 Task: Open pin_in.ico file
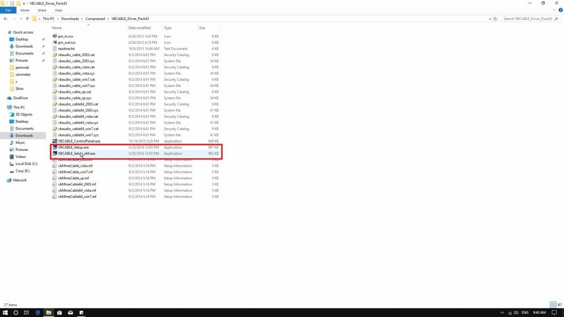click(x=65, y=36)
